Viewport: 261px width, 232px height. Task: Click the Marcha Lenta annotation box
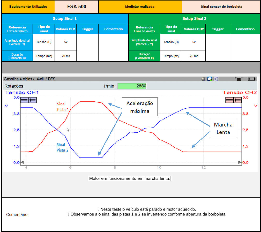click(223, 128)
